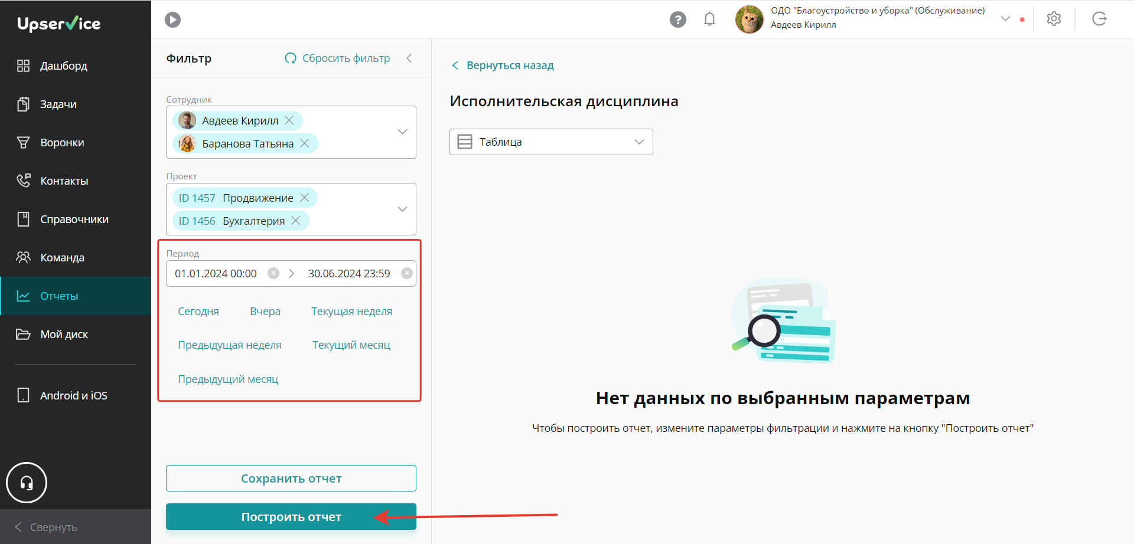Screen dimensions: 1134x544
Task: Go to Воронки in sidebar
Action: 76,142
